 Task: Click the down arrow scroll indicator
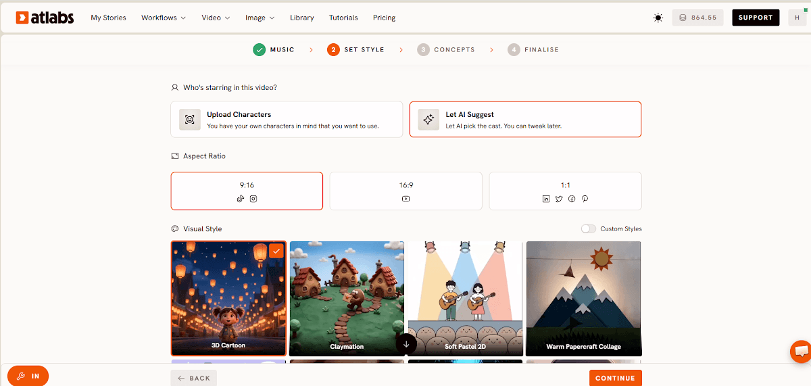[406, 343]
